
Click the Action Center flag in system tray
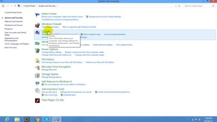196,120
